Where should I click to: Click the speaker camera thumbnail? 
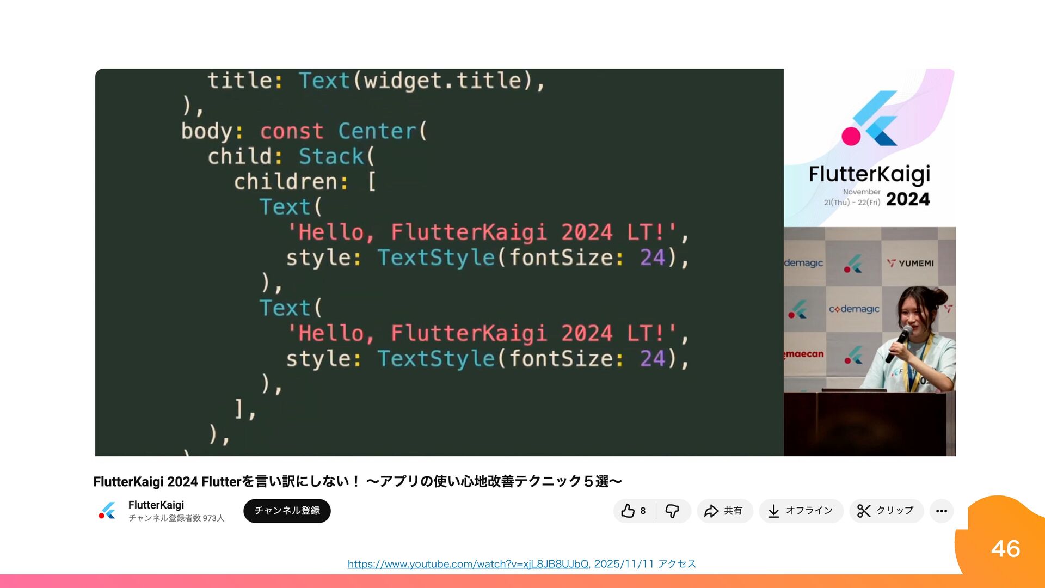(869, 341)
